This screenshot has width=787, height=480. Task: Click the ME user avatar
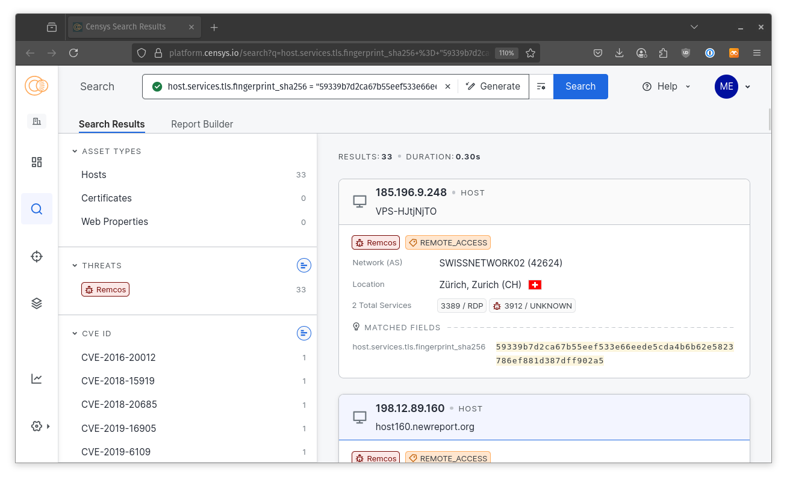[x=726, y=87]
